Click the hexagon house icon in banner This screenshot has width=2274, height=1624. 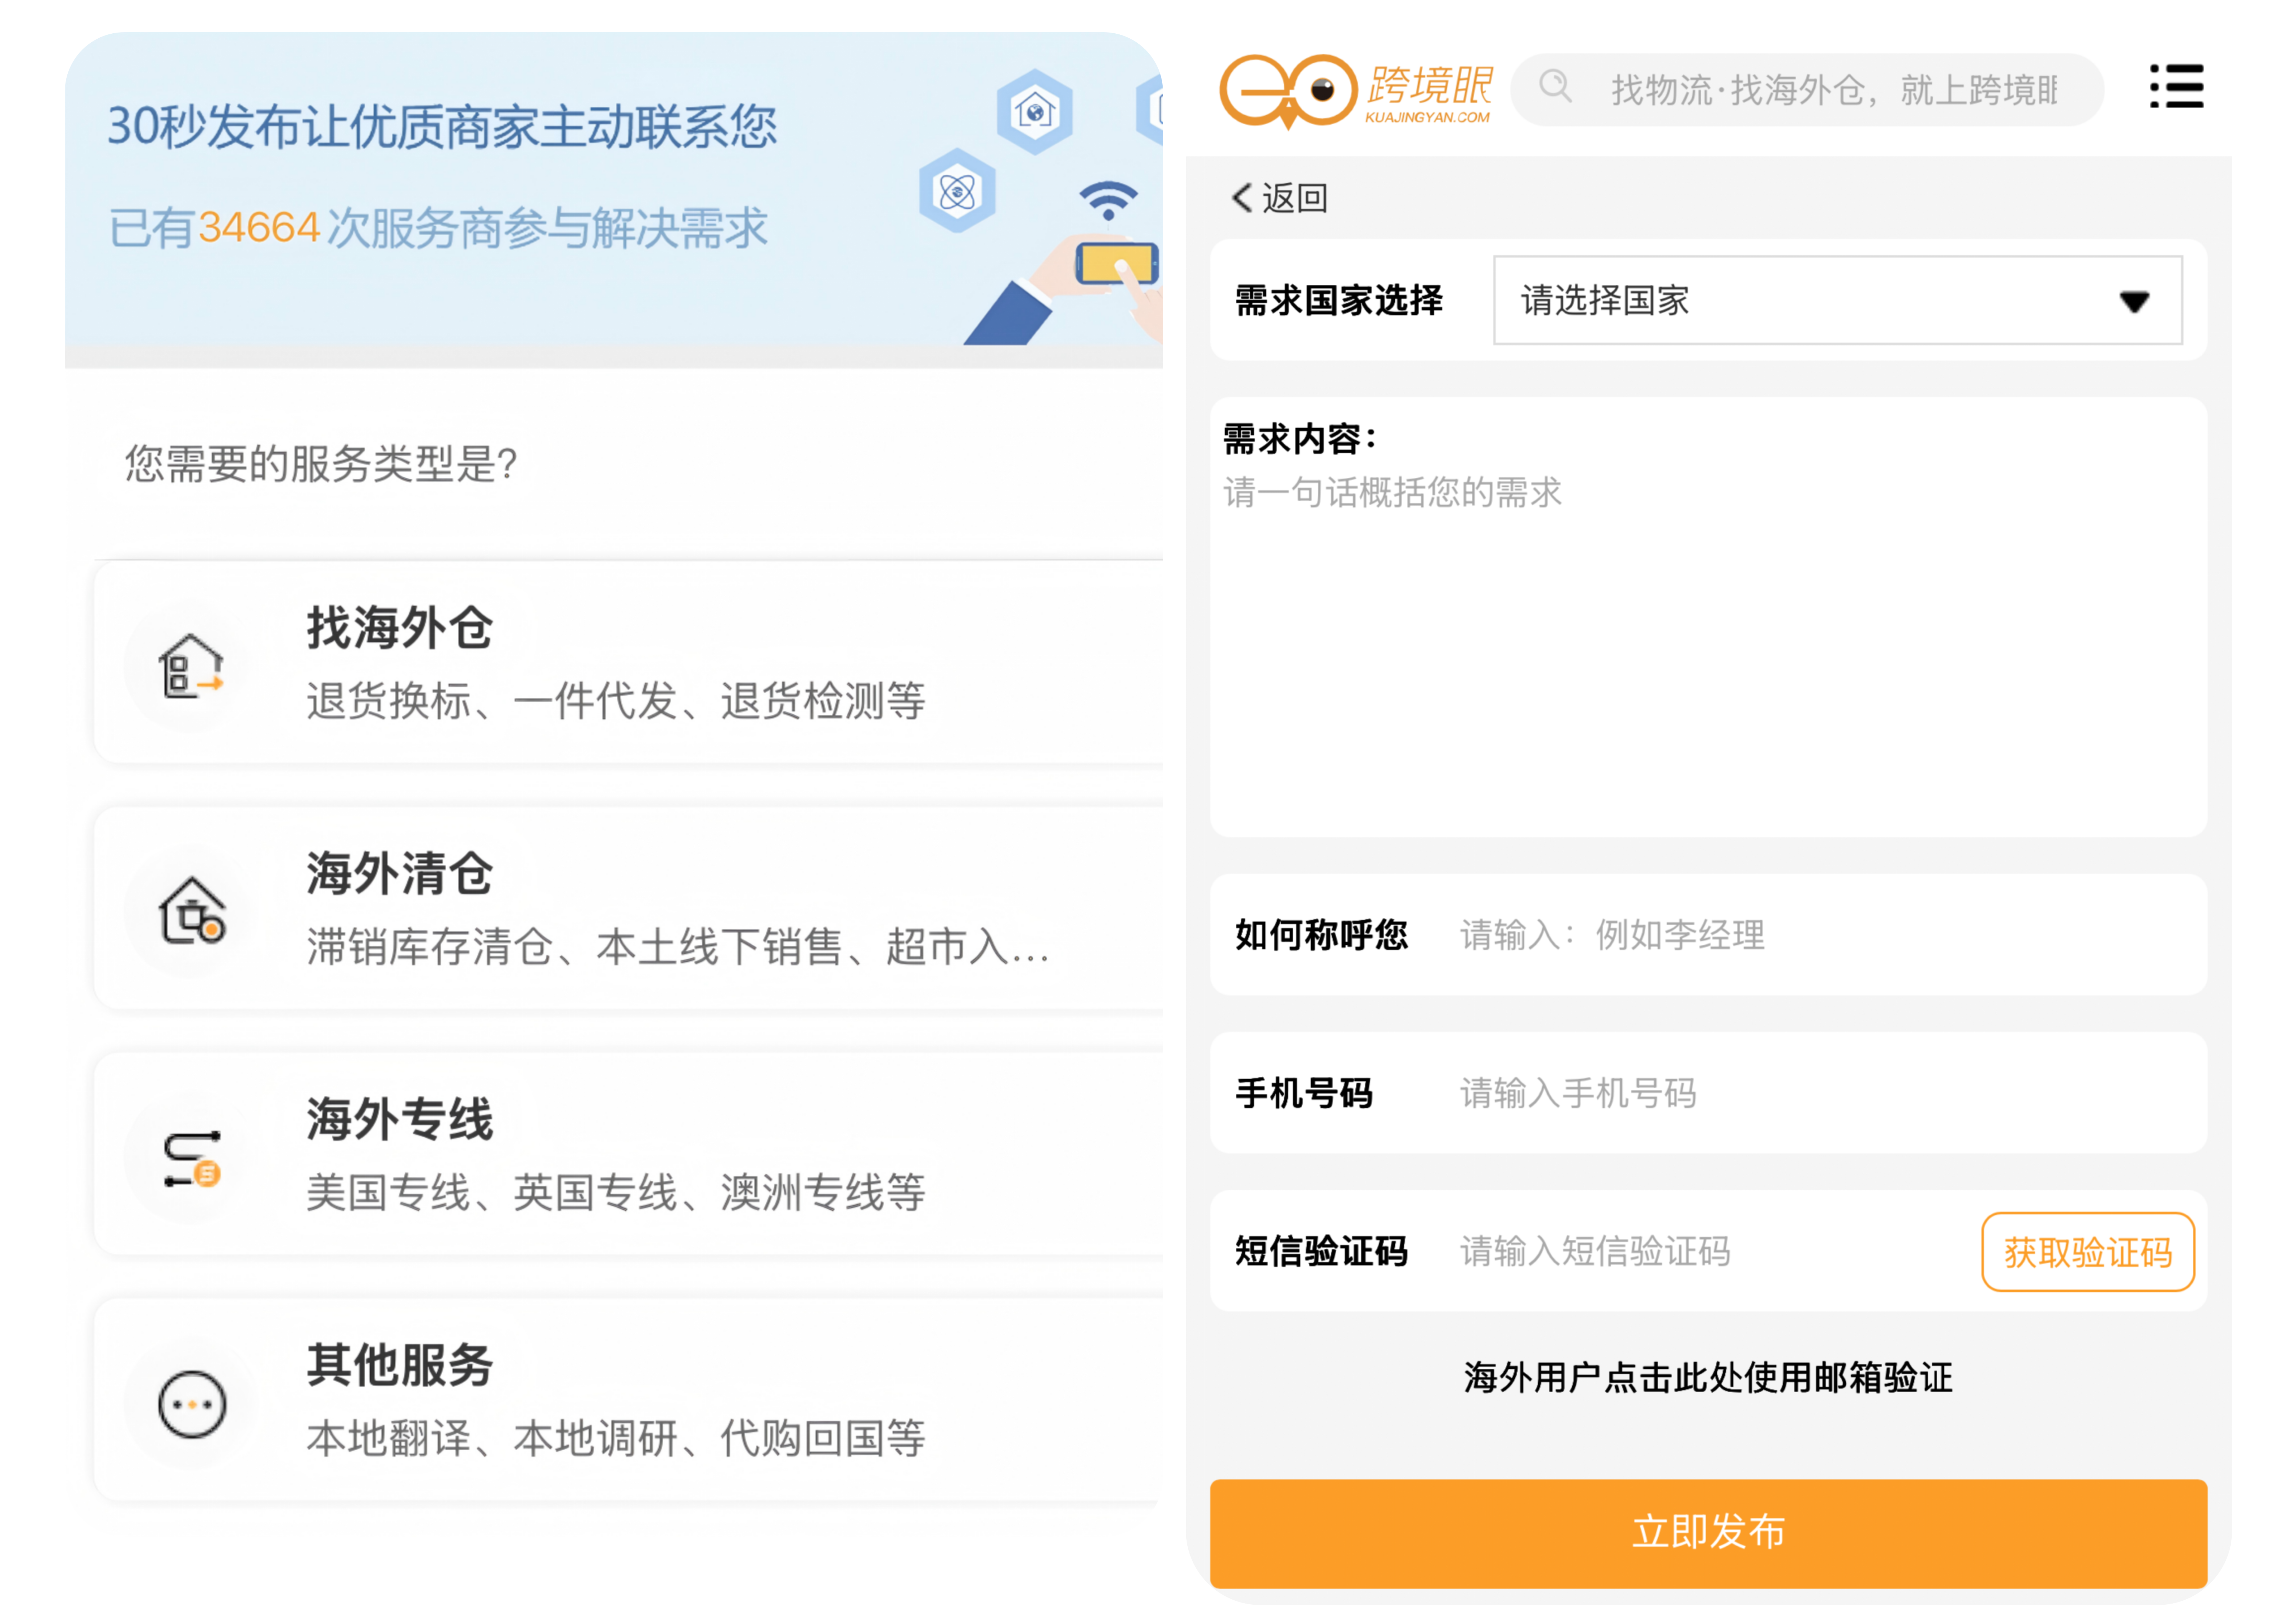click(1035, 112)
